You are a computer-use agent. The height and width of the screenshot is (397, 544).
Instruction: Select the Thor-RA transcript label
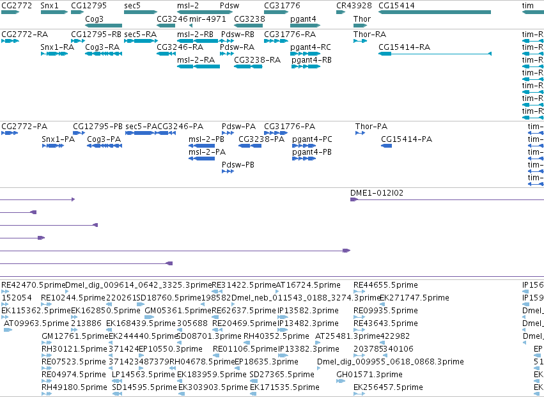coord(370,35)
